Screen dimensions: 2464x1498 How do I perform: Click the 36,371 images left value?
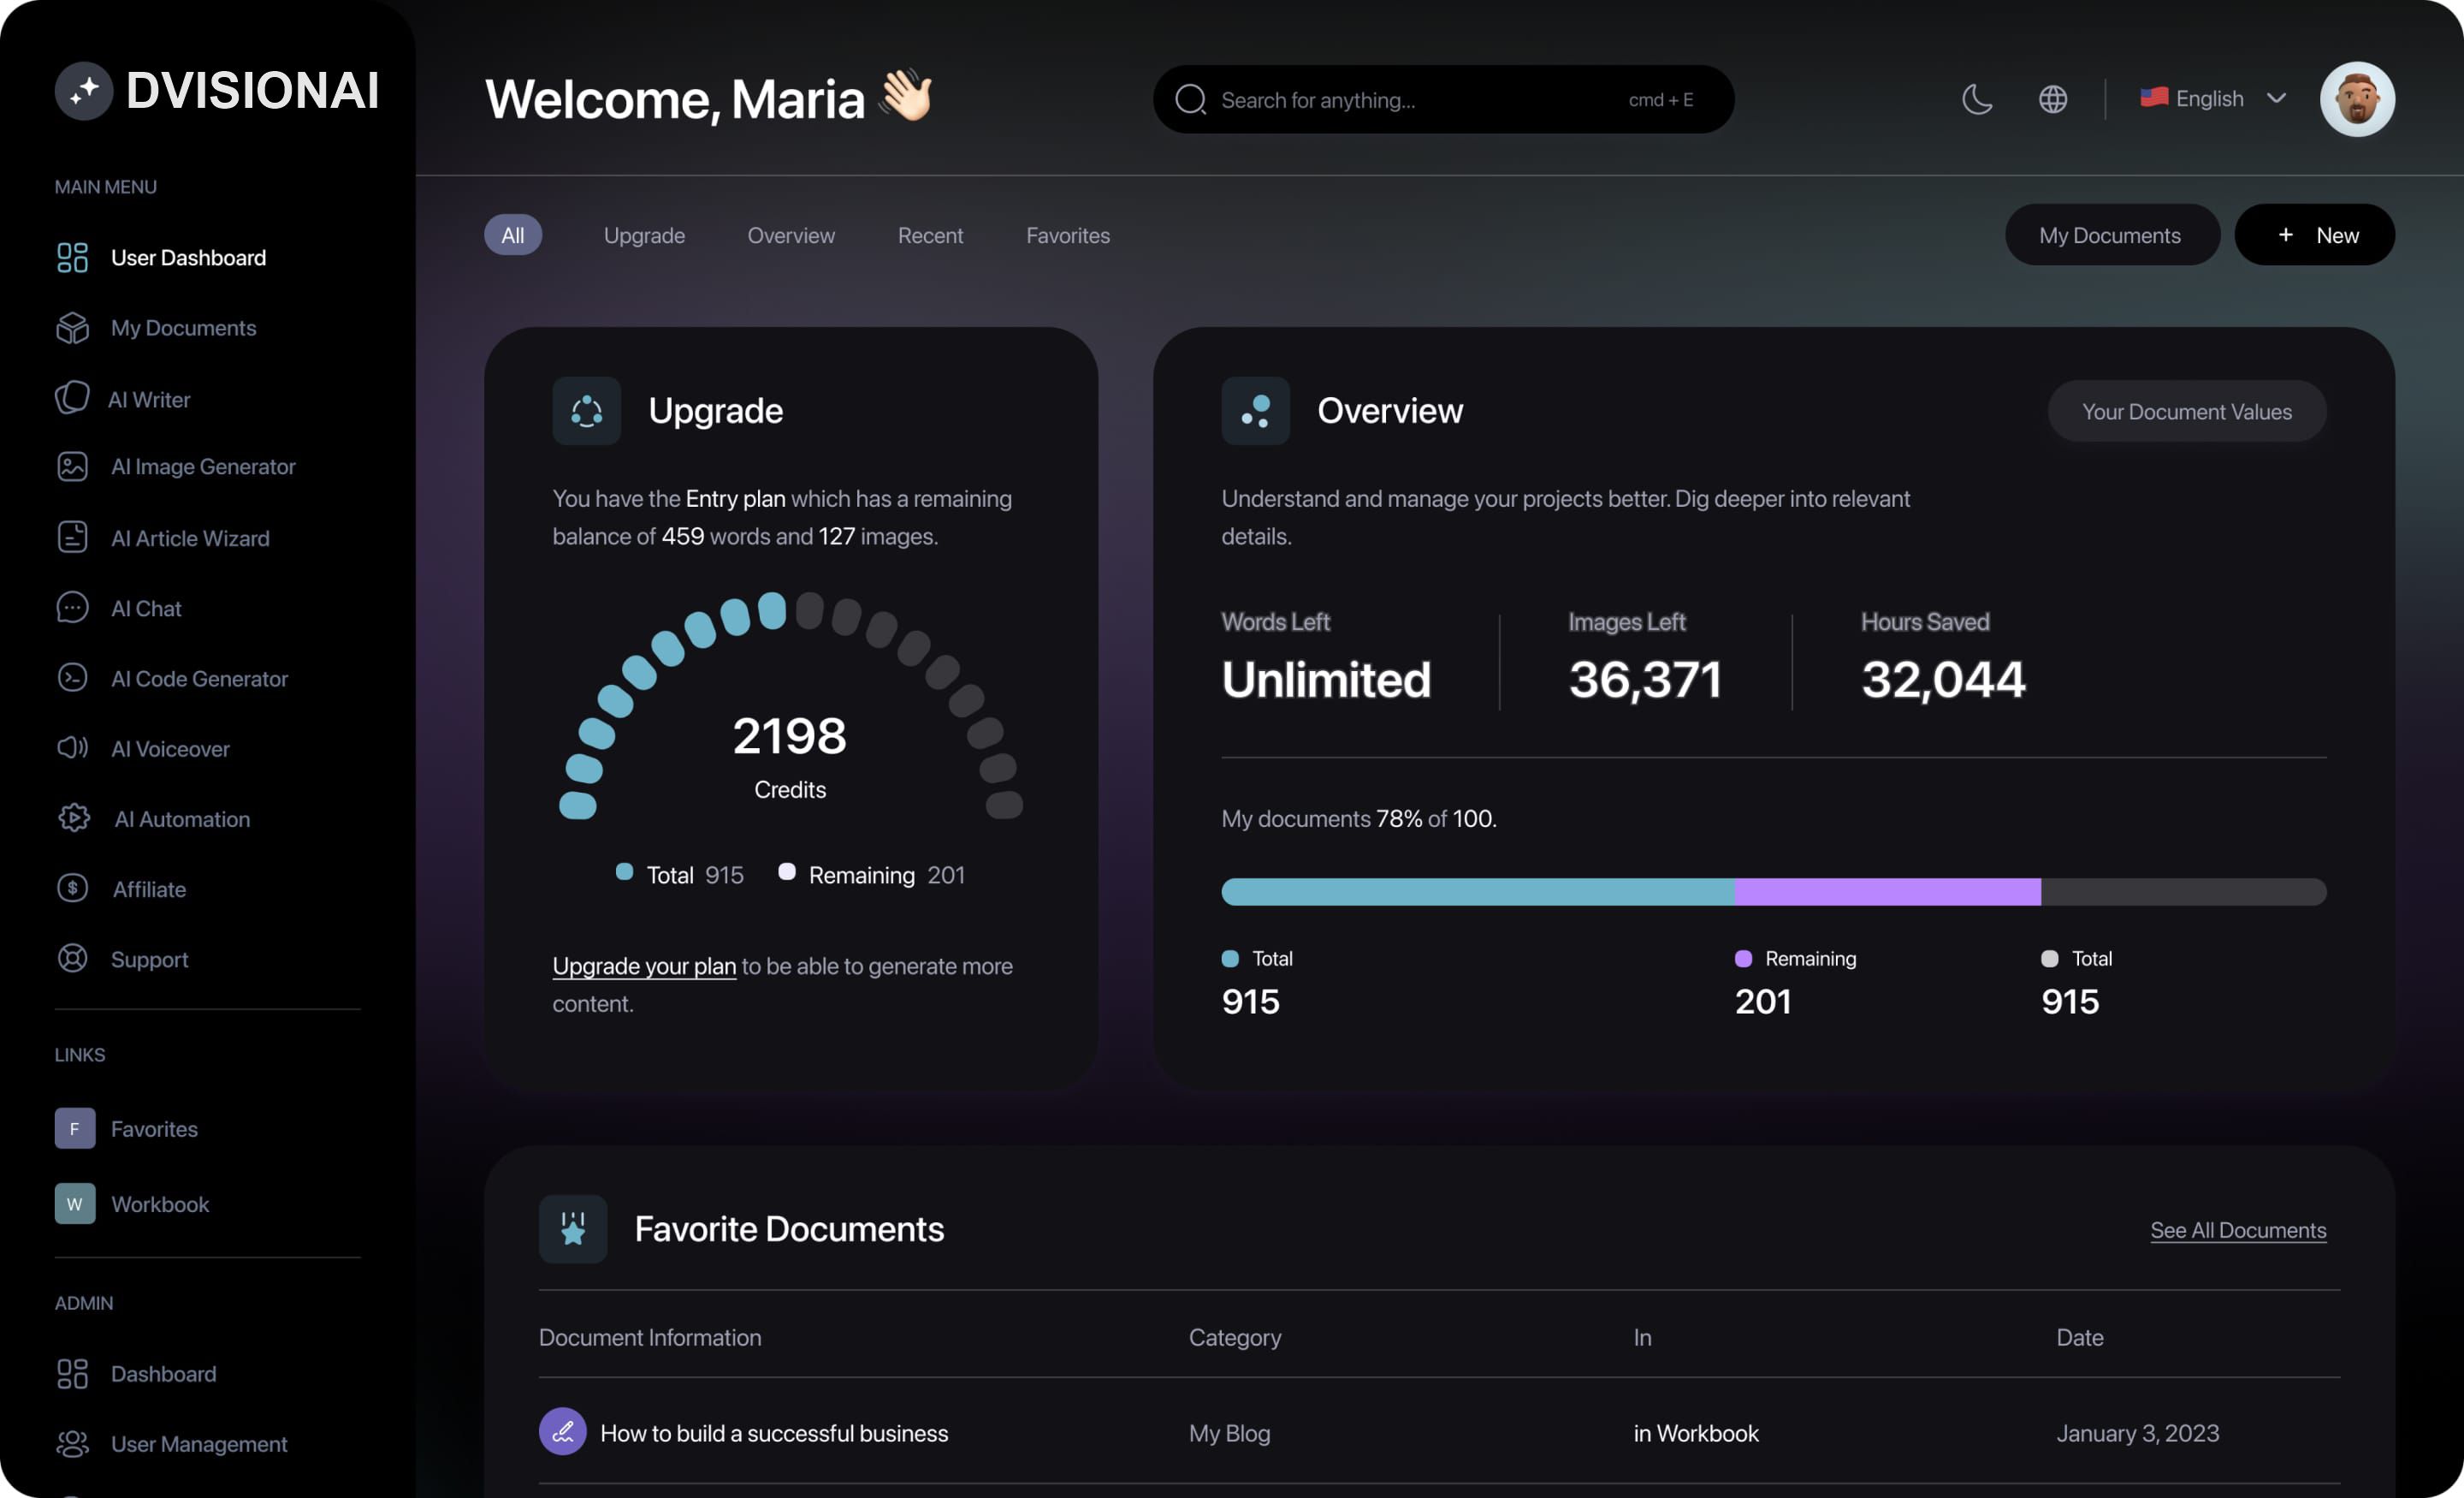1645,680
